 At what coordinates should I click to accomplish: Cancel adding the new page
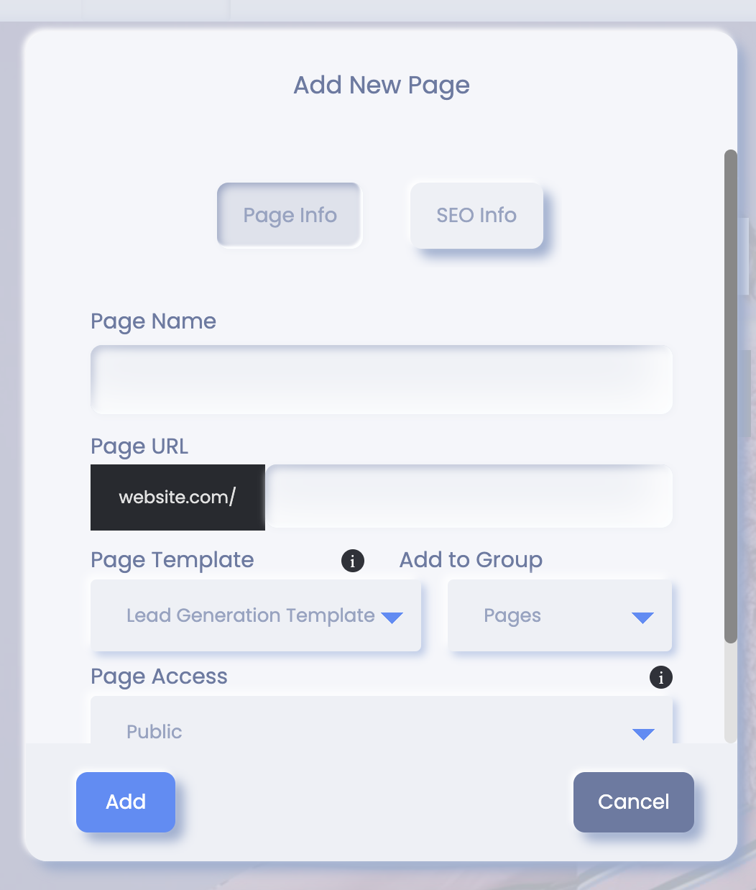634,802
